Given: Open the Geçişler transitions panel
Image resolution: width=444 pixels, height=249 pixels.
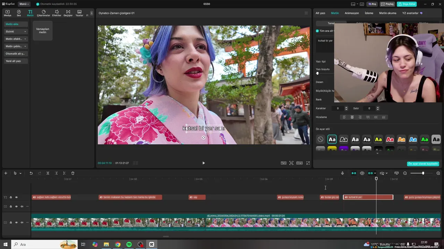Looking at the screenshot, I should (x=68, y=13).
